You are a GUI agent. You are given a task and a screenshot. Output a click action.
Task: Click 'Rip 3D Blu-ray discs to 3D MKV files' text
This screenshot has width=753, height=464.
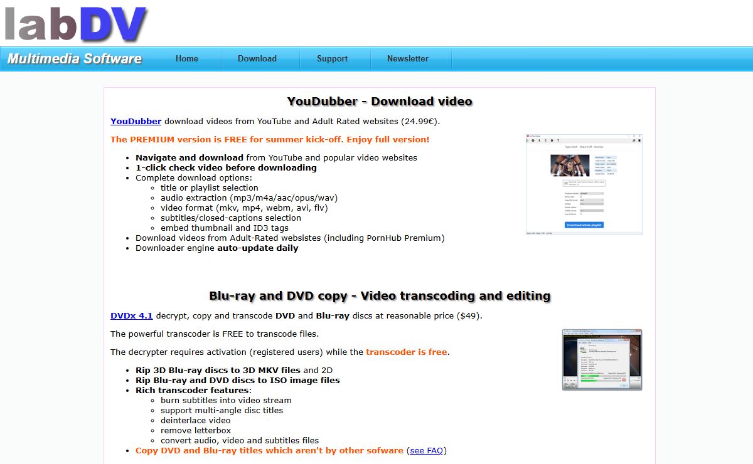(218, 370)
